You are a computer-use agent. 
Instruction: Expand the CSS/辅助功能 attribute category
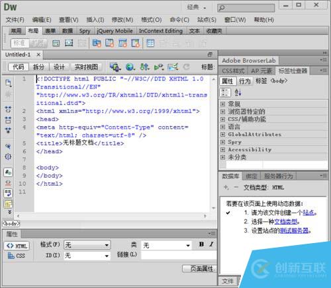pos(223,120)
